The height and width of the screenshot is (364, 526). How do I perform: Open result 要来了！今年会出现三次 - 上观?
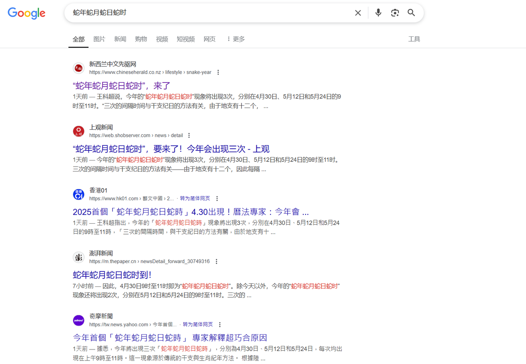pyautogui.click(x=171, y=149)
